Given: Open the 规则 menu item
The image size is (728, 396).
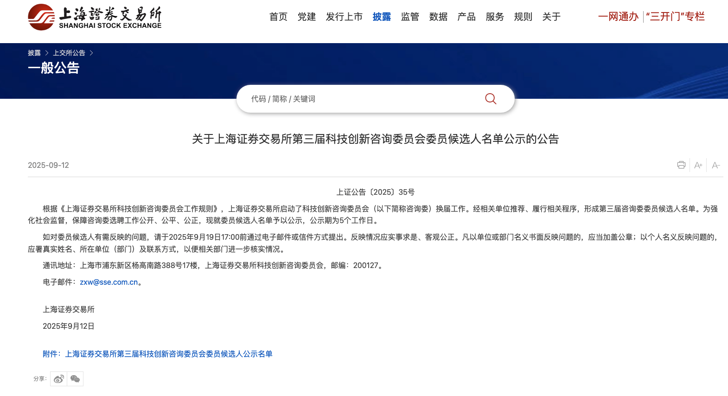Looking at the screenshot, I should [x=523, y=17].
